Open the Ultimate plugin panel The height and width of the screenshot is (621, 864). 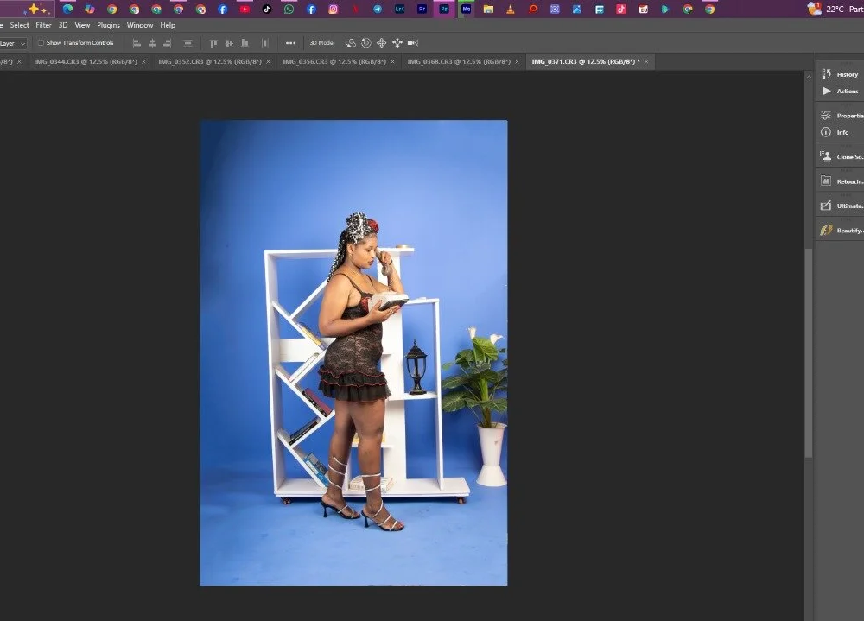pos(841,206)
